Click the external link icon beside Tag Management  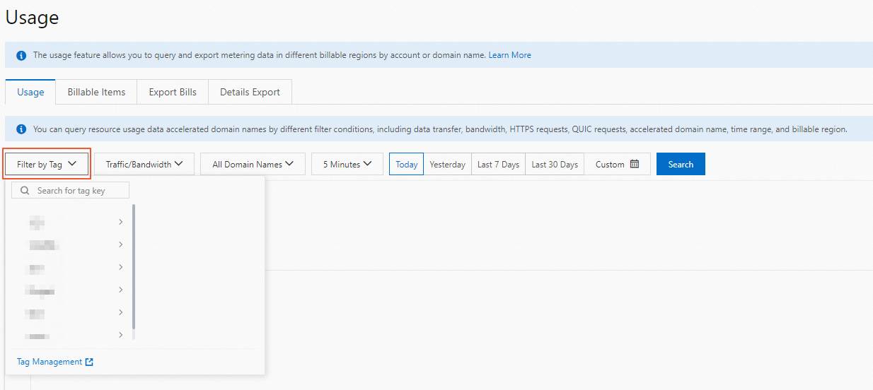[89, 362]
